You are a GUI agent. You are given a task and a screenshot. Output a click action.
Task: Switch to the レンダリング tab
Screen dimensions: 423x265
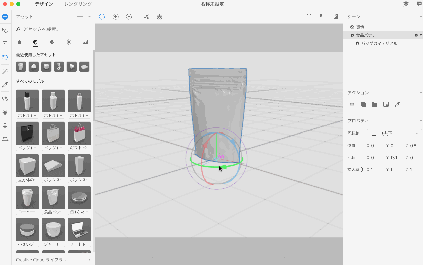78,4
